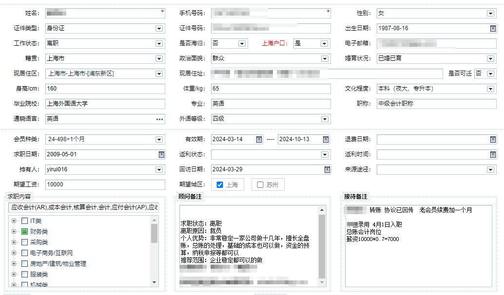Click the 专业 field showing 英语
The image size is (504, 295).
click(271, 104)
